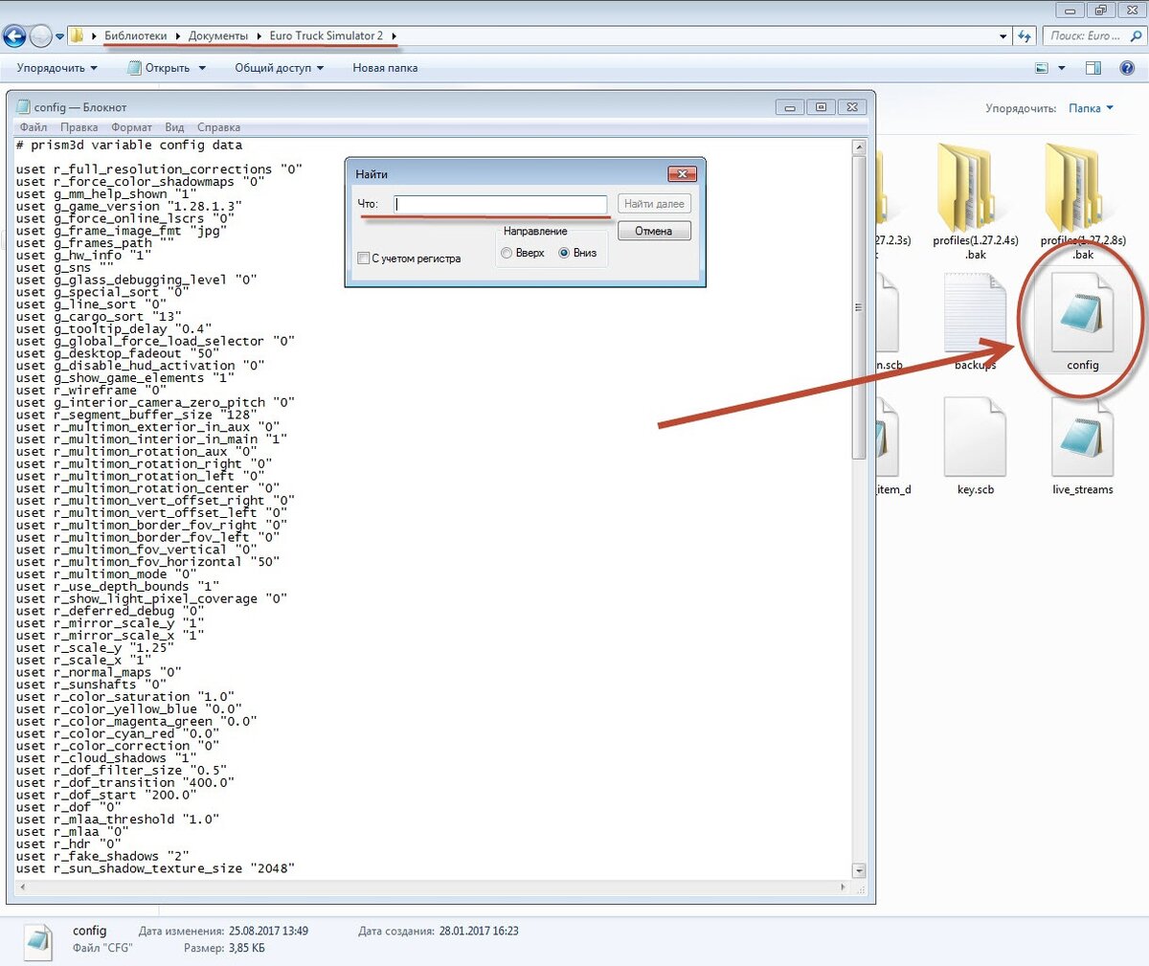Open the Notepad 'Вид' menu

click(174, 127)
